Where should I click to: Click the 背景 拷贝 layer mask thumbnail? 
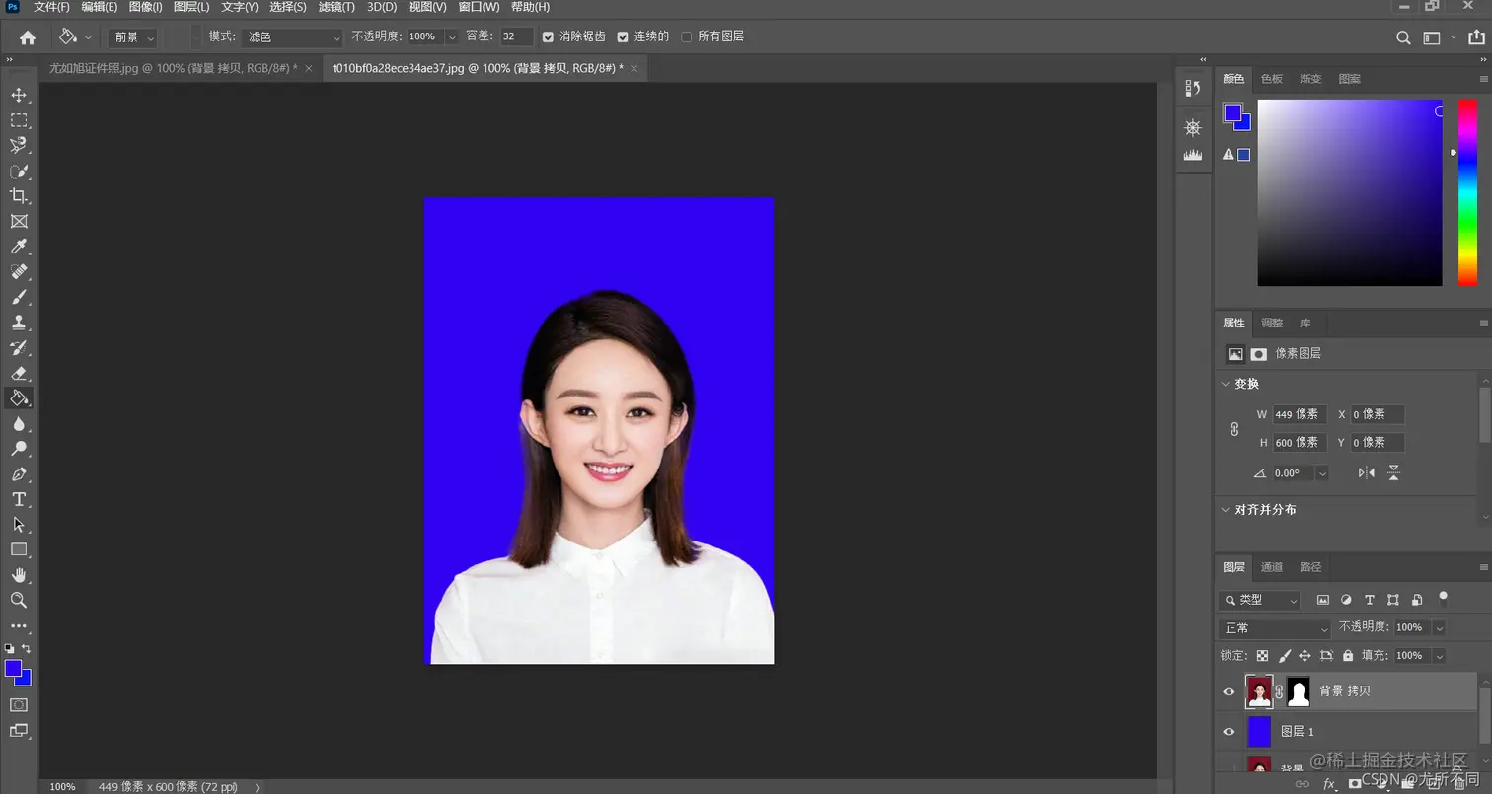click(1300, 691)
